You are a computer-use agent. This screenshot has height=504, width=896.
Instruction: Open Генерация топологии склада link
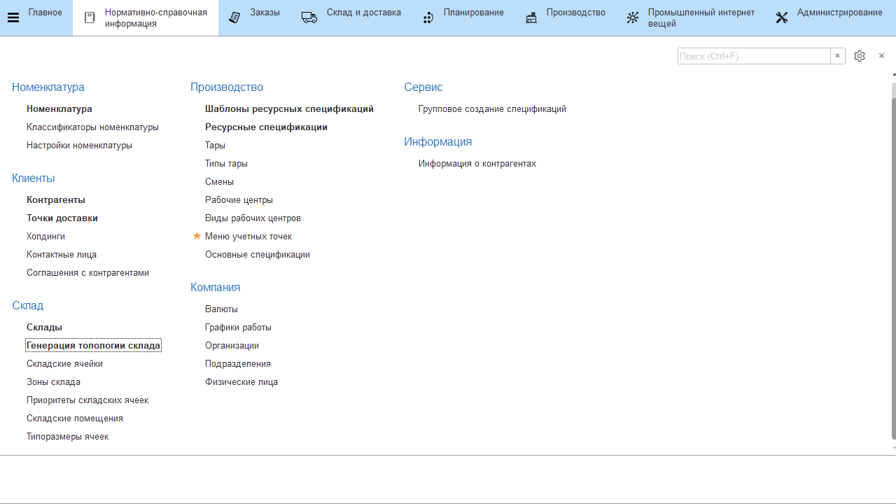point(93,346)
